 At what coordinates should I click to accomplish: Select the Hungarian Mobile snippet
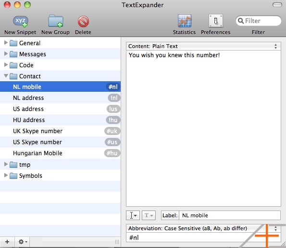60,153
